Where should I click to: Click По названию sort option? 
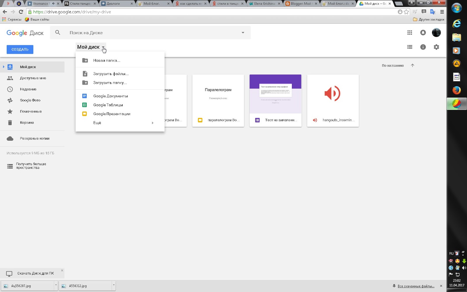pyautogui.click(x=393, y=66)
